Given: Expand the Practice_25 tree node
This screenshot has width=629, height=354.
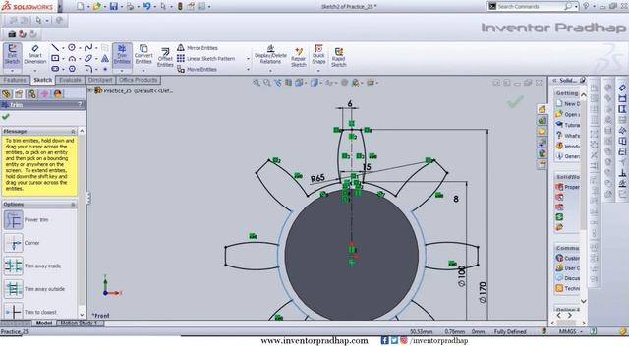Looking at the screenshot, I should [x=90, y=90].
